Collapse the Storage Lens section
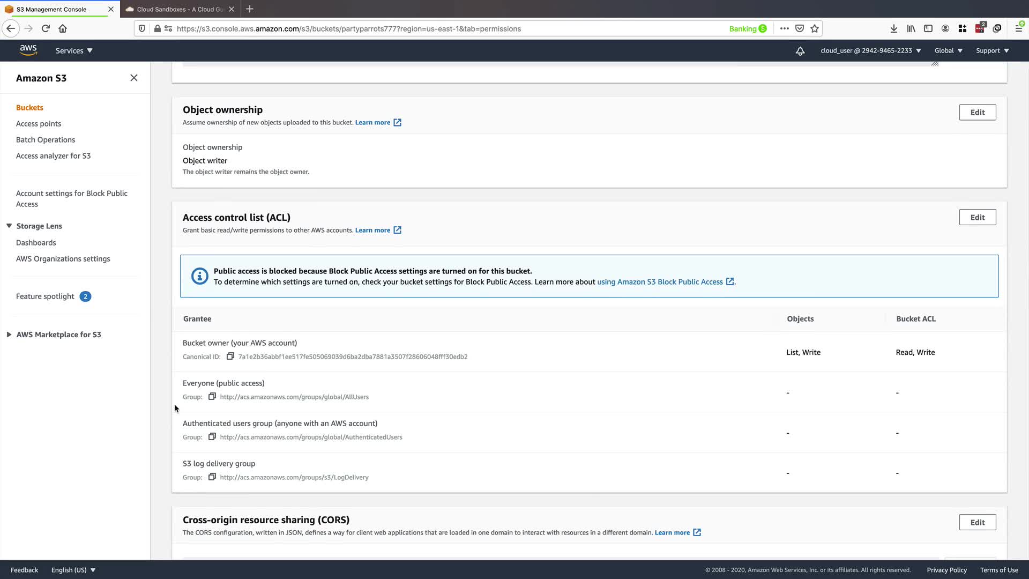 click(9, 226)
